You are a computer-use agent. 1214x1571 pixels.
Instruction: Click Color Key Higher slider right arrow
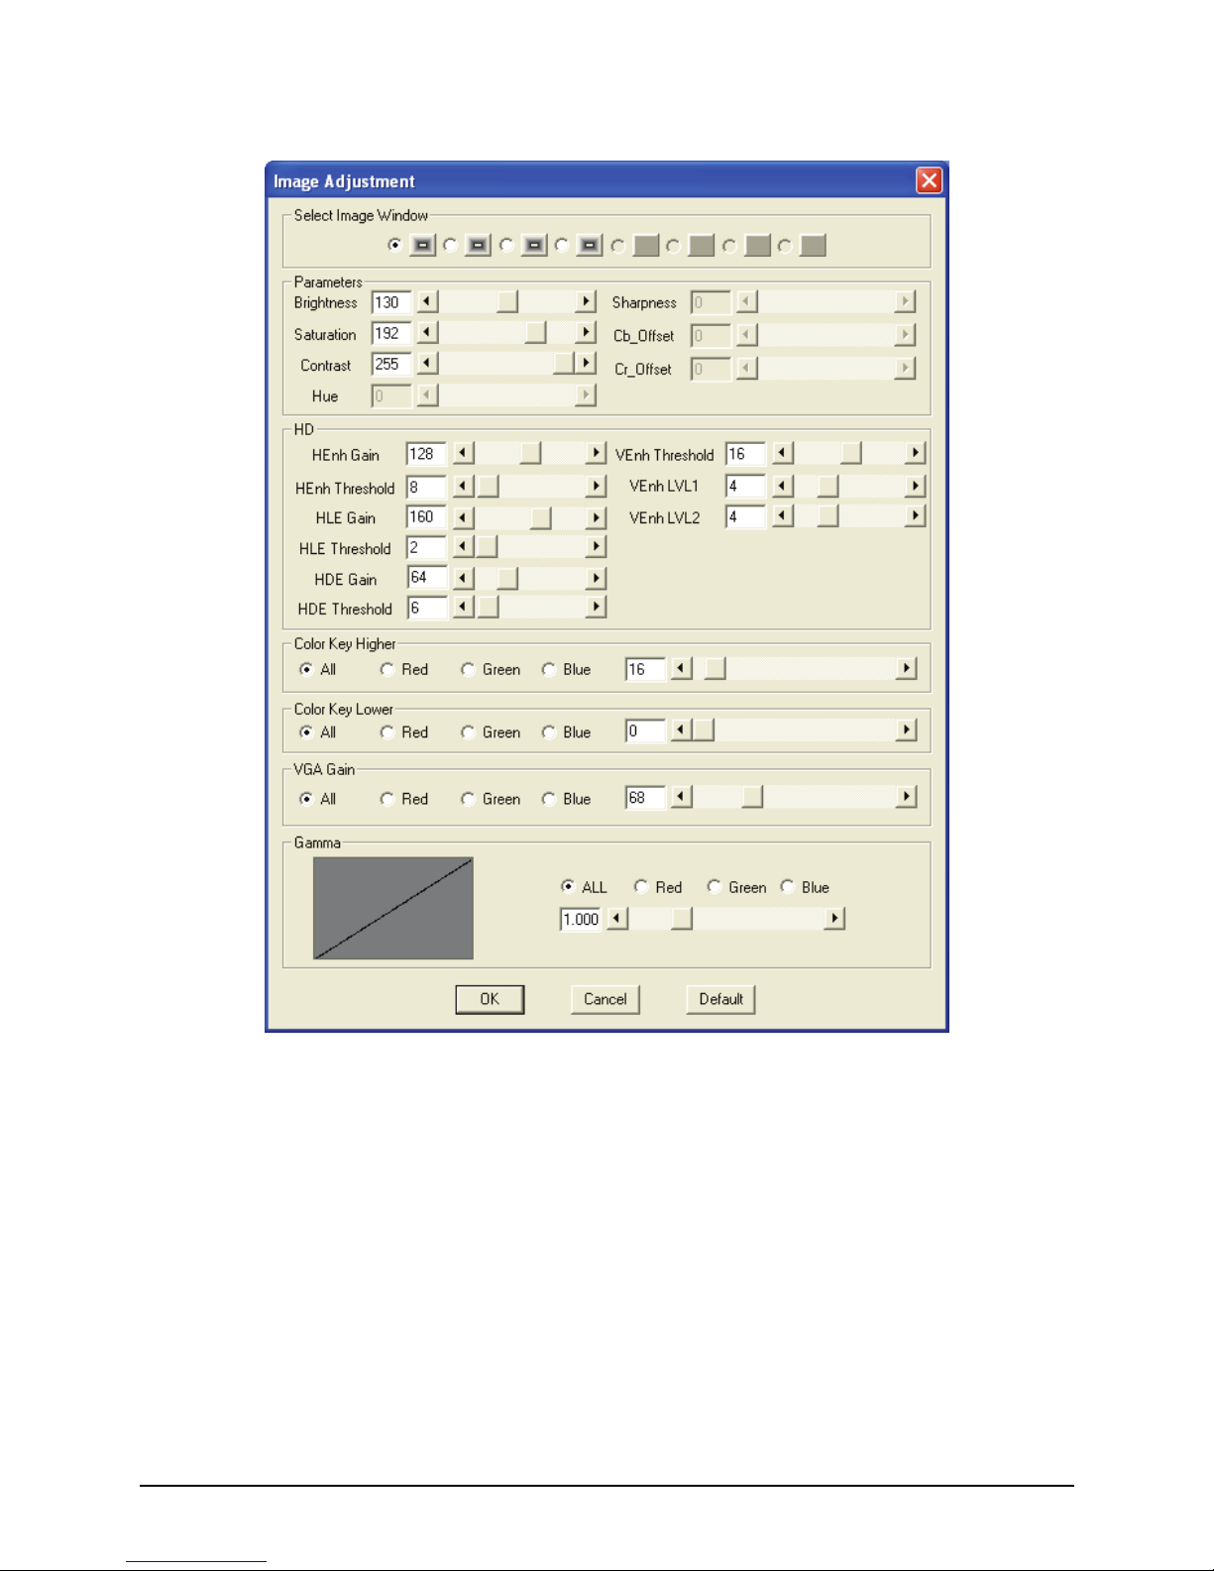[x=906, y=669]
